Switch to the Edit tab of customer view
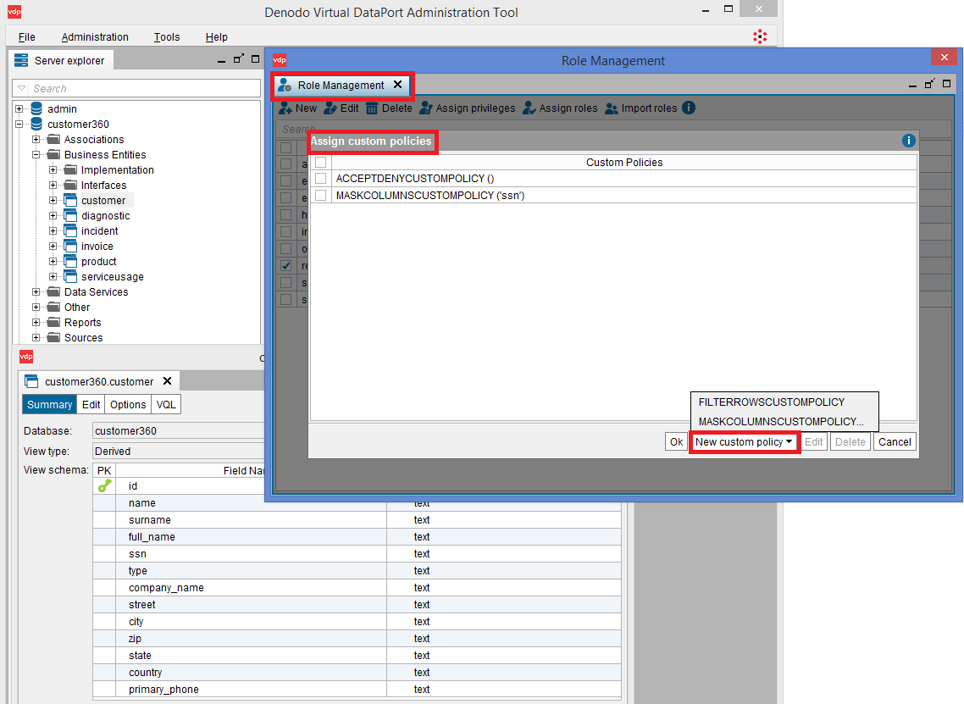 91,405
